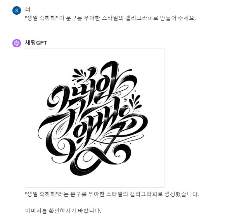246x218 pixels.
Task: Click the "이미지를" word in the final line
Action: [x=36, y=211]
